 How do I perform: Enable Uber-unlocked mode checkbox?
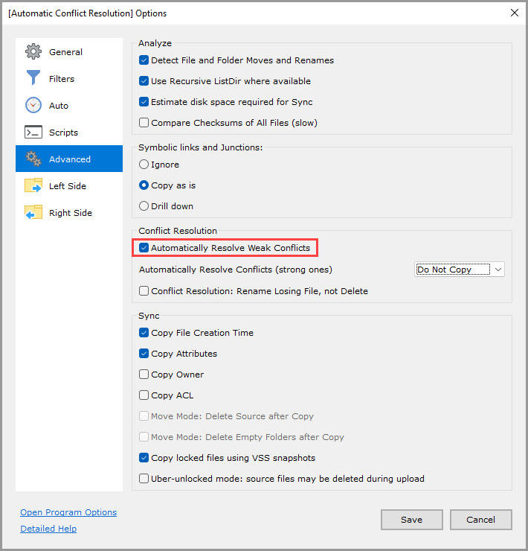click(x=144, y=478)
